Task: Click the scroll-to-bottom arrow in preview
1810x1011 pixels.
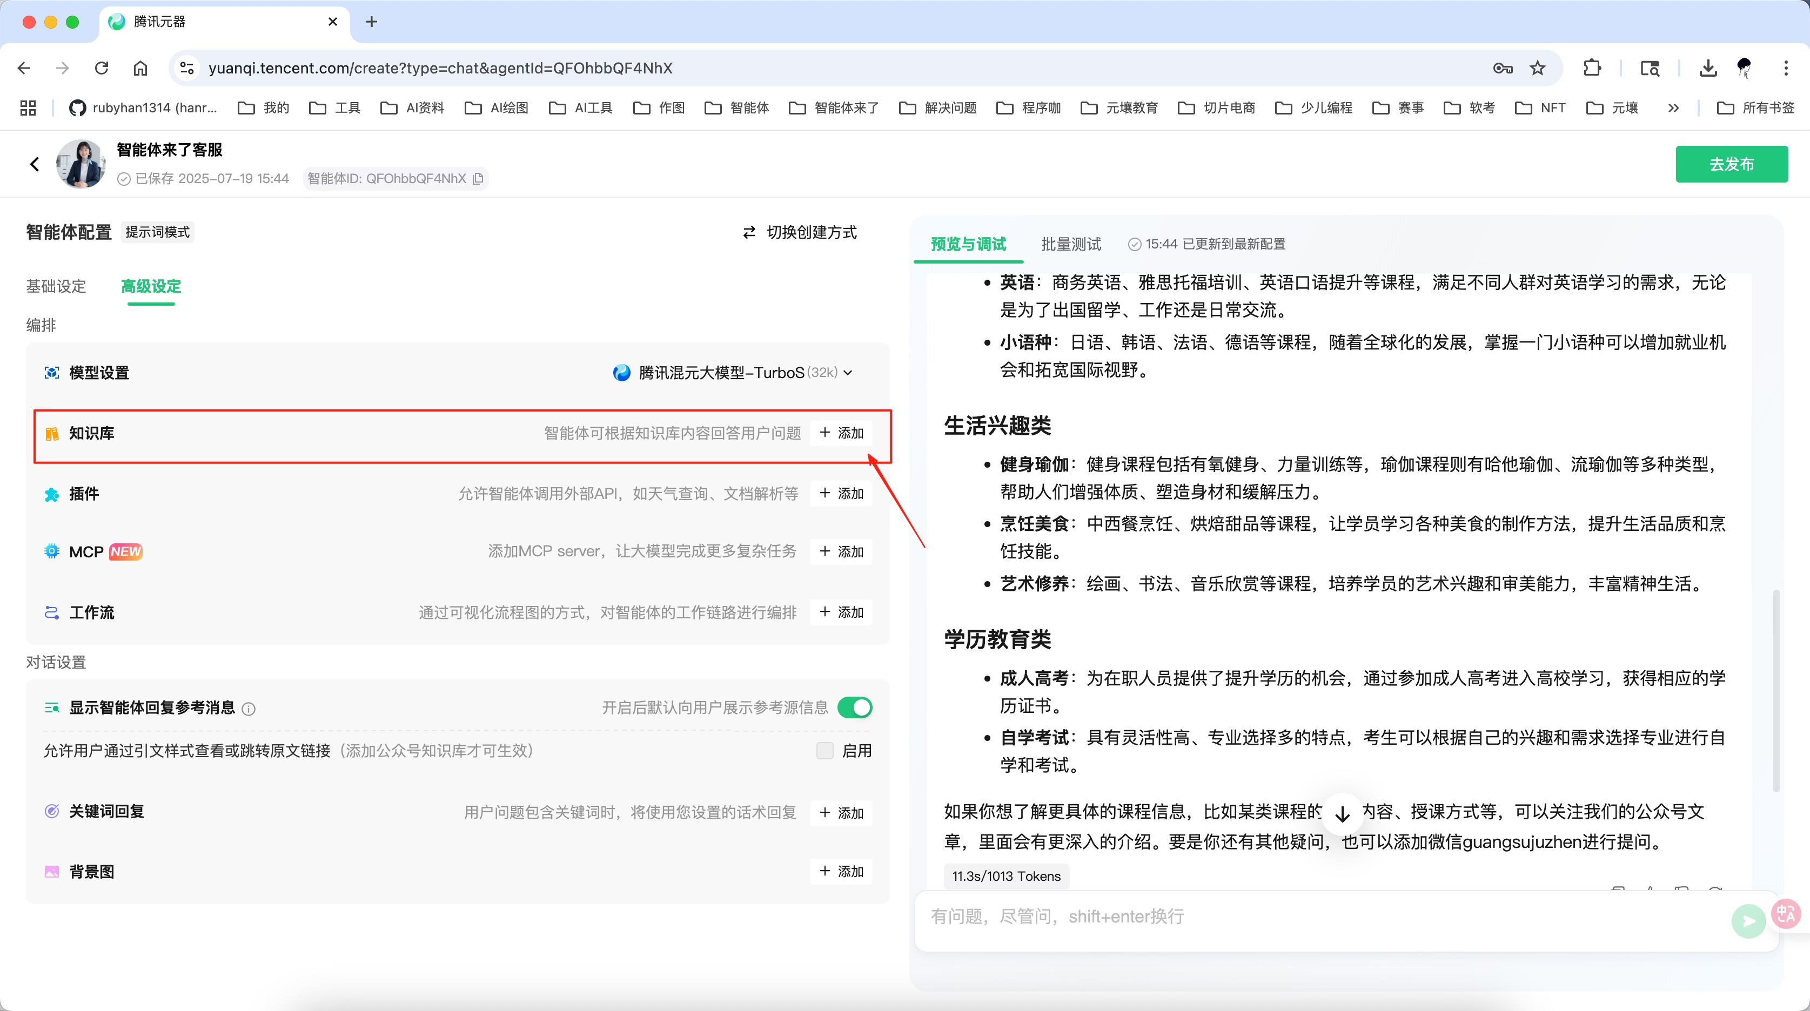Action: point(1343,813)
